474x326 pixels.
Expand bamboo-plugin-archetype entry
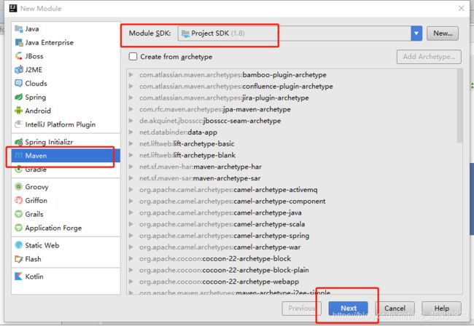[x=131, y=74]
